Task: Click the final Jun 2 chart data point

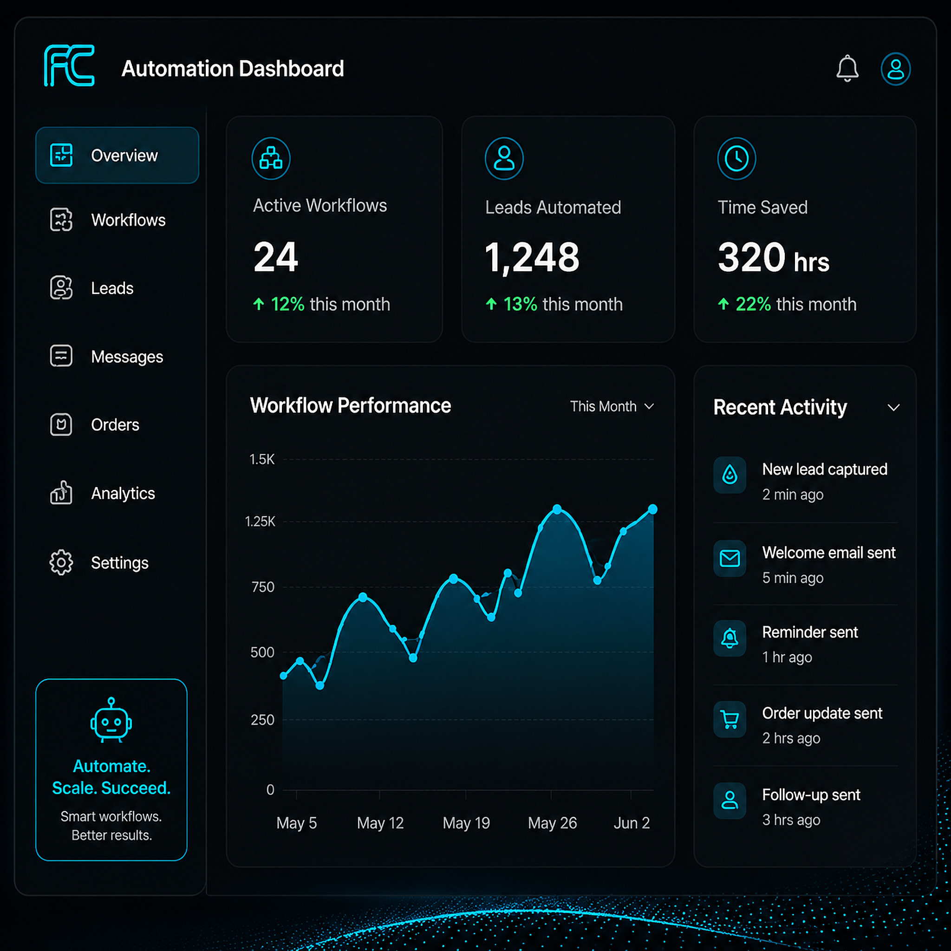Action: click(x=653, y=509)
